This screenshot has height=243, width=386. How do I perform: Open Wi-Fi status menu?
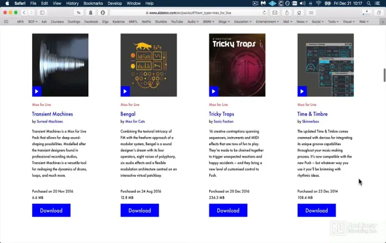click(x=318, y=3)
